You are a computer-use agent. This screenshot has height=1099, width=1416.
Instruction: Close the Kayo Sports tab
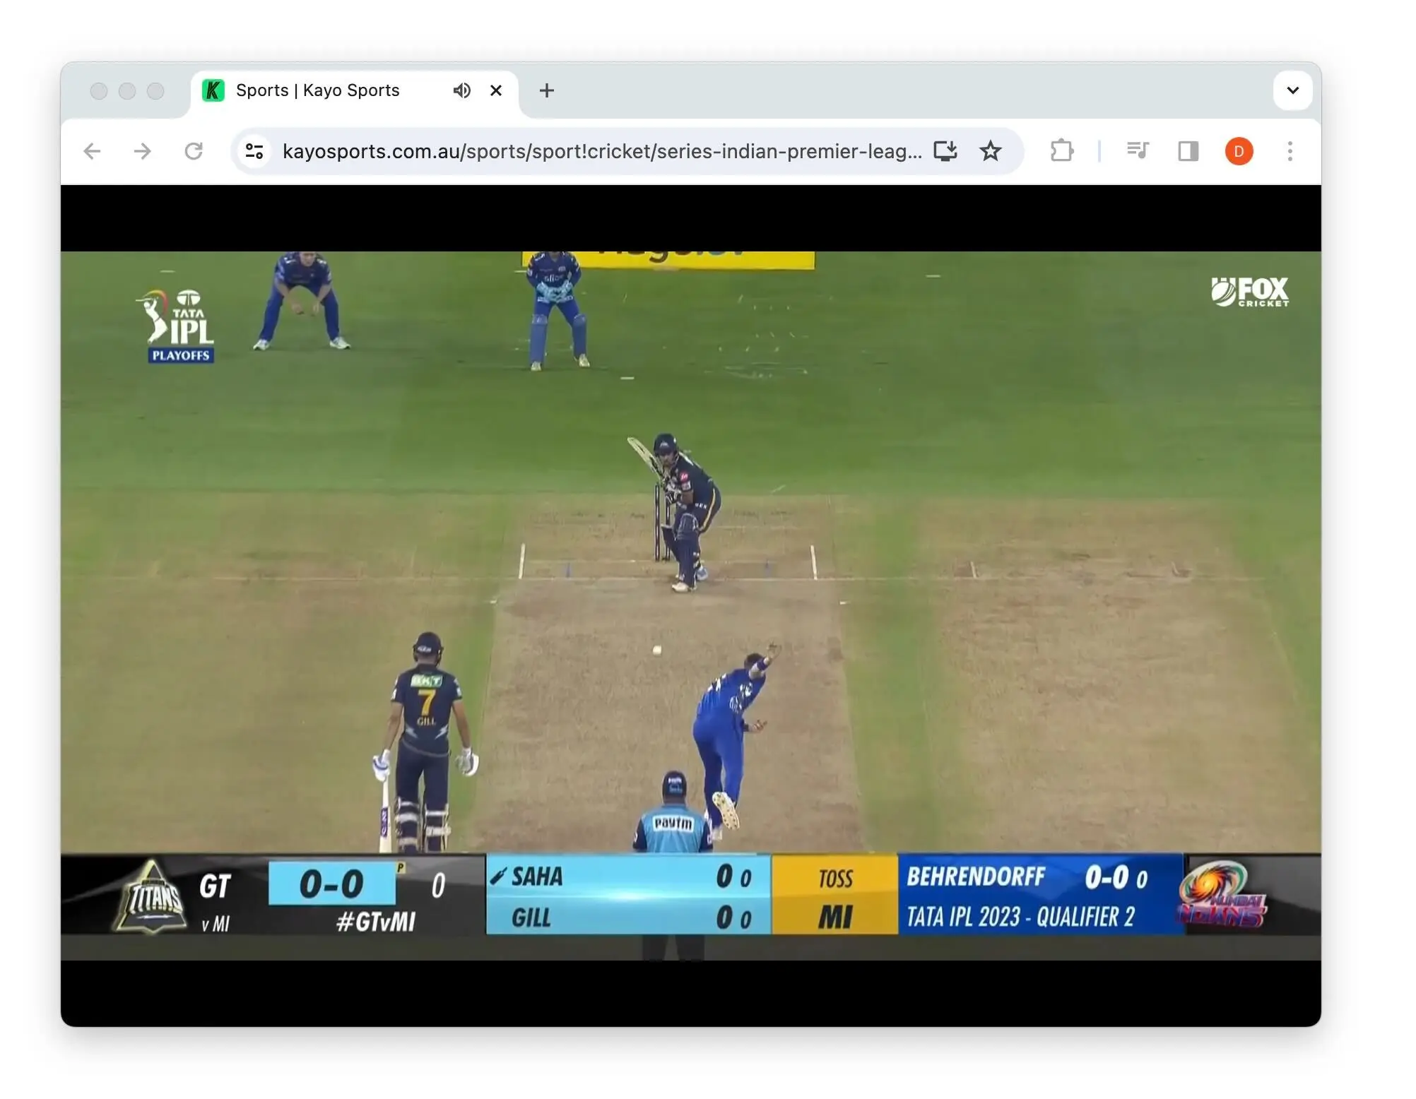(496, 90)
